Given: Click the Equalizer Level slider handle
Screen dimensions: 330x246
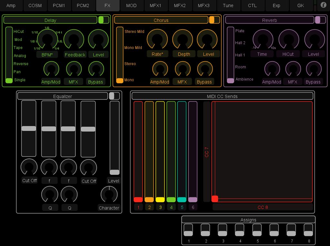Looking at the screenshot, I should 114,172.
